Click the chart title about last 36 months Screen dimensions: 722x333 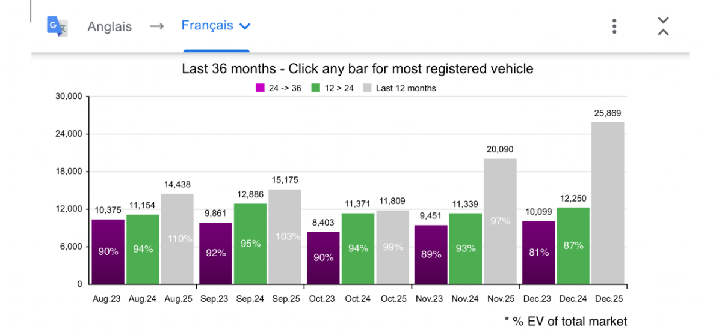coord(357,69)
